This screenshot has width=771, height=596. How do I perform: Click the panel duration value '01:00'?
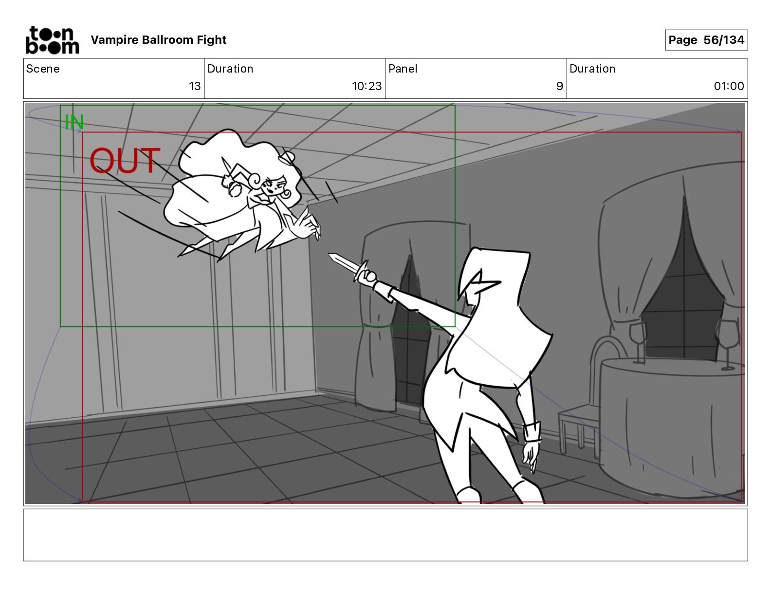(x=729, y=86)
